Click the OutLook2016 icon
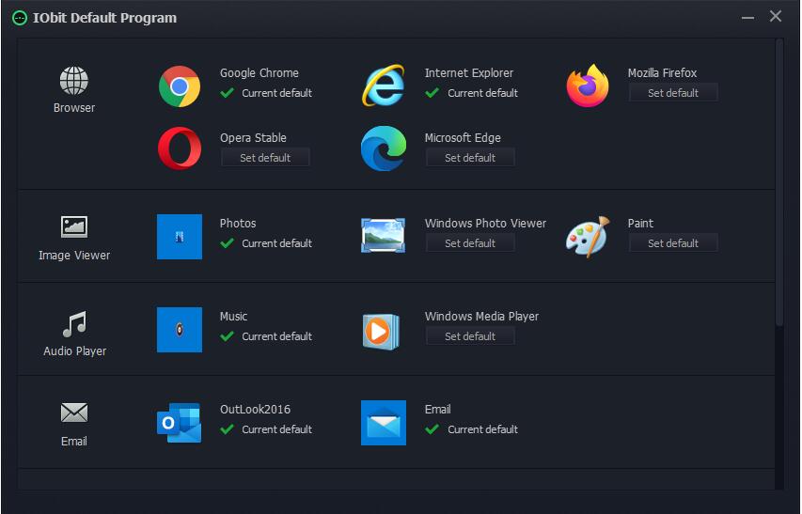The height and width of the screenshot is (514, 802). (x=179, y=423)
